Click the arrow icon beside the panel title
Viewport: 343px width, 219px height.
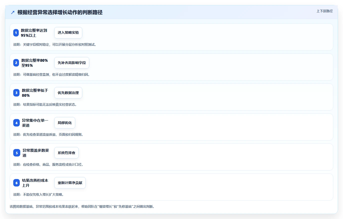pos(13,12)
